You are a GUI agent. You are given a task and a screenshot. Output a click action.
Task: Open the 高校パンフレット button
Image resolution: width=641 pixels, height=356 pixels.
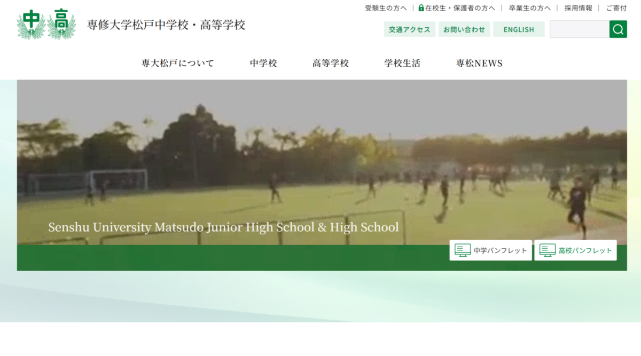(x=576, y=250)
